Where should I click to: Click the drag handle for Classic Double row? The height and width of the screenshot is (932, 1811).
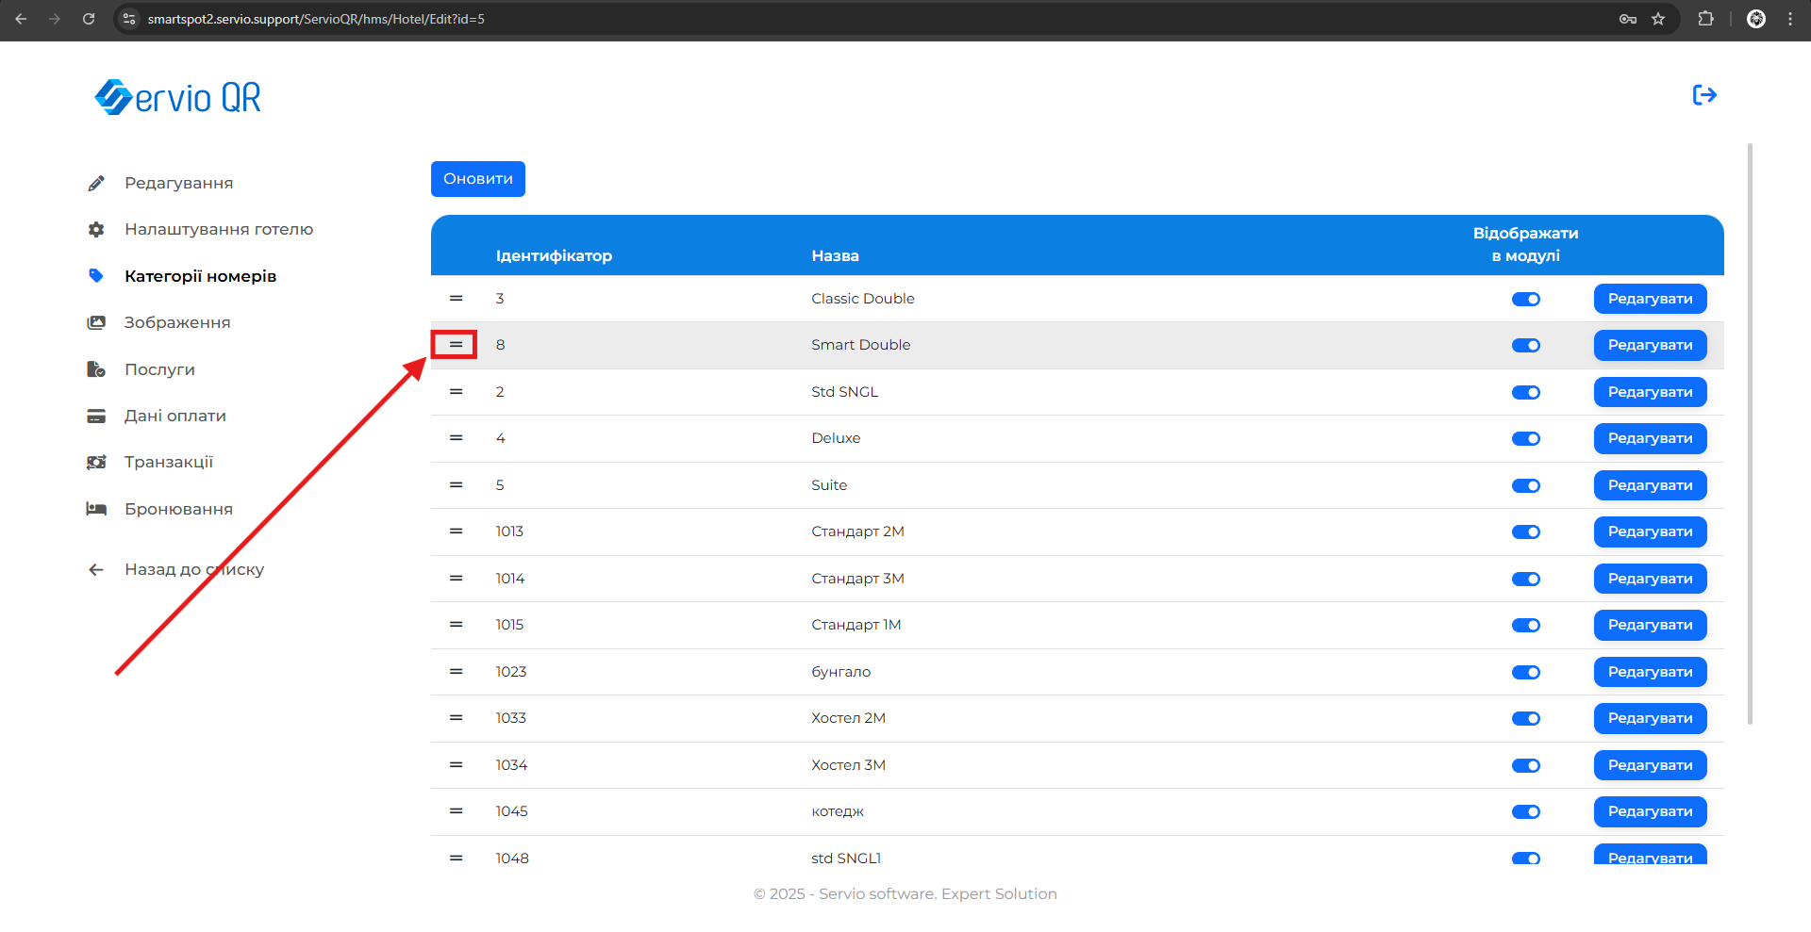point(456,299)
